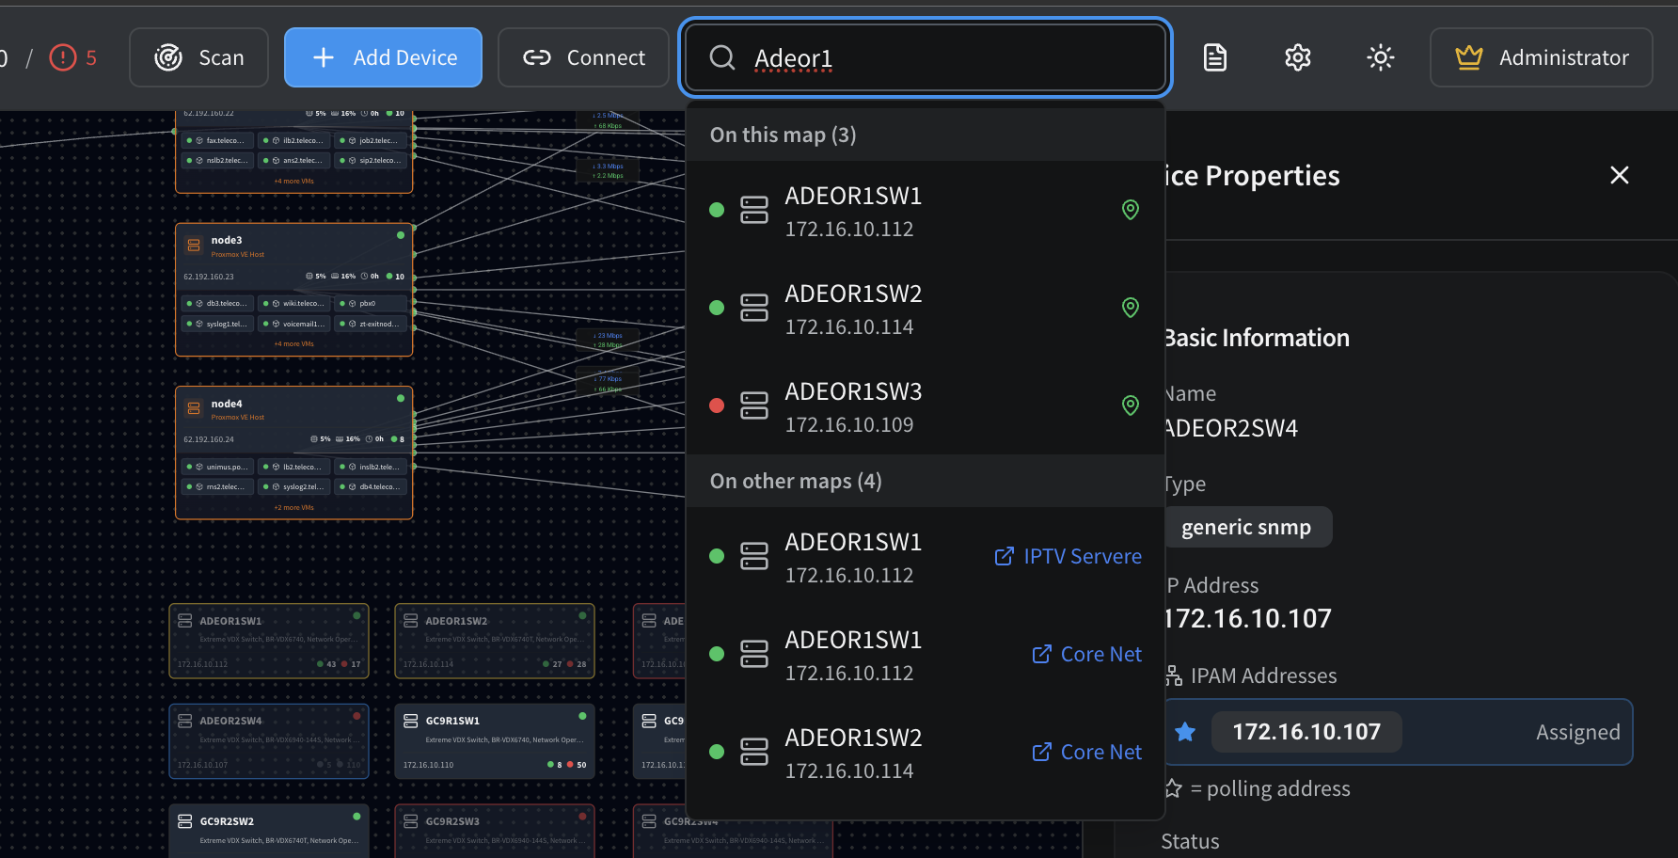Open the Administrator user menu
This screenshot has height=858, width=1678.
point(1541,57)
